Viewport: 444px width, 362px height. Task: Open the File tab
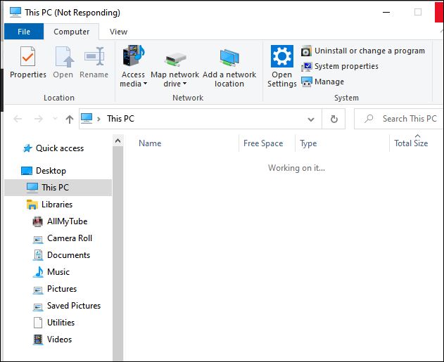pos(24,32)
